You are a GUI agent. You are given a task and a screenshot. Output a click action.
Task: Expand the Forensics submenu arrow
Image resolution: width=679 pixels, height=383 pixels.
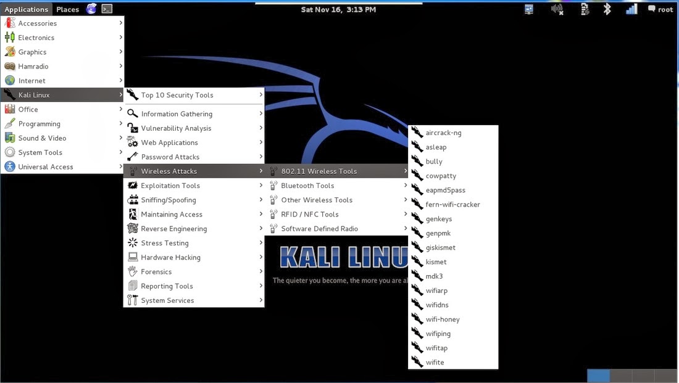click(260, 271)
